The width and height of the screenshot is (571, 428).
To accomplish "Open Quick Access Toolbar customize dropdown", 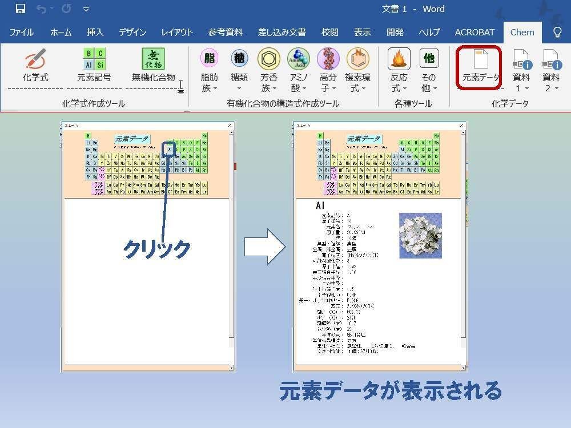I will tap(86, 10).
